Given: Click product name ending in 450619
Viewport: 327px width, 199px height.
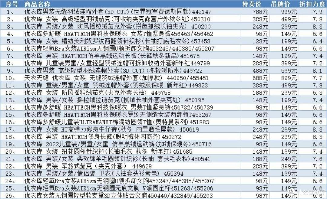Looking at the screenshot, I should click(x=111, y=129).
